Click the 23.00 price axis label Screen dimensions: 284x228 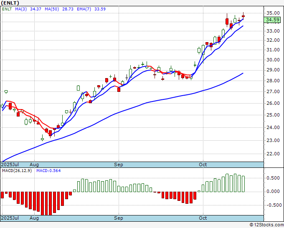coord(273,140)
